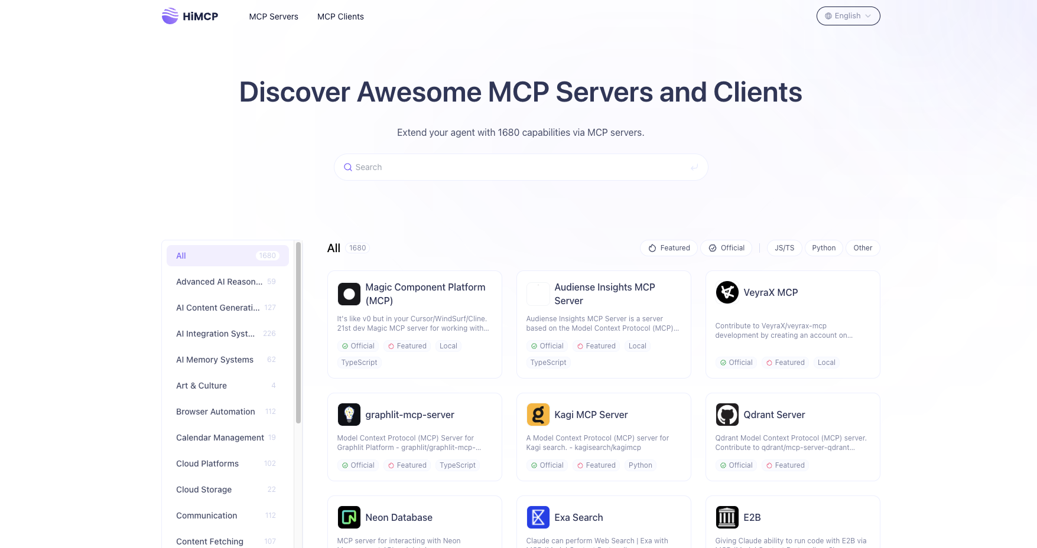Open Magic Component Platform server icon
Image resolution: width=1037 pixels, height=548 pixels.
349,294
